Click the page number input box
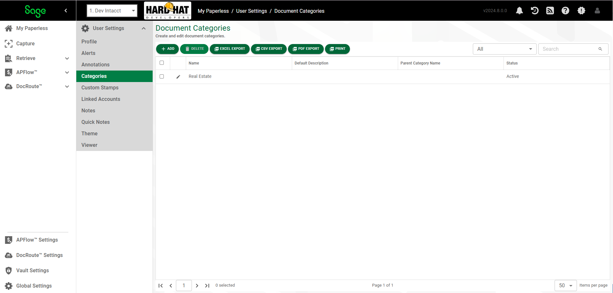This screenshot has height=293, width=613. tap(184, 285)
